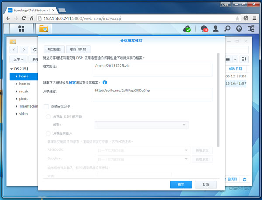Open the notifications chat bubble icon
Viewport: 262px width, 200px height.
pos(204,29)
